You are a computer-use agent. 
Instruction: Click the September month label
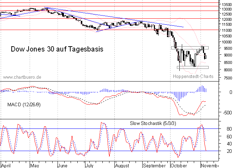pyautogui.click(x=154, y=166)
